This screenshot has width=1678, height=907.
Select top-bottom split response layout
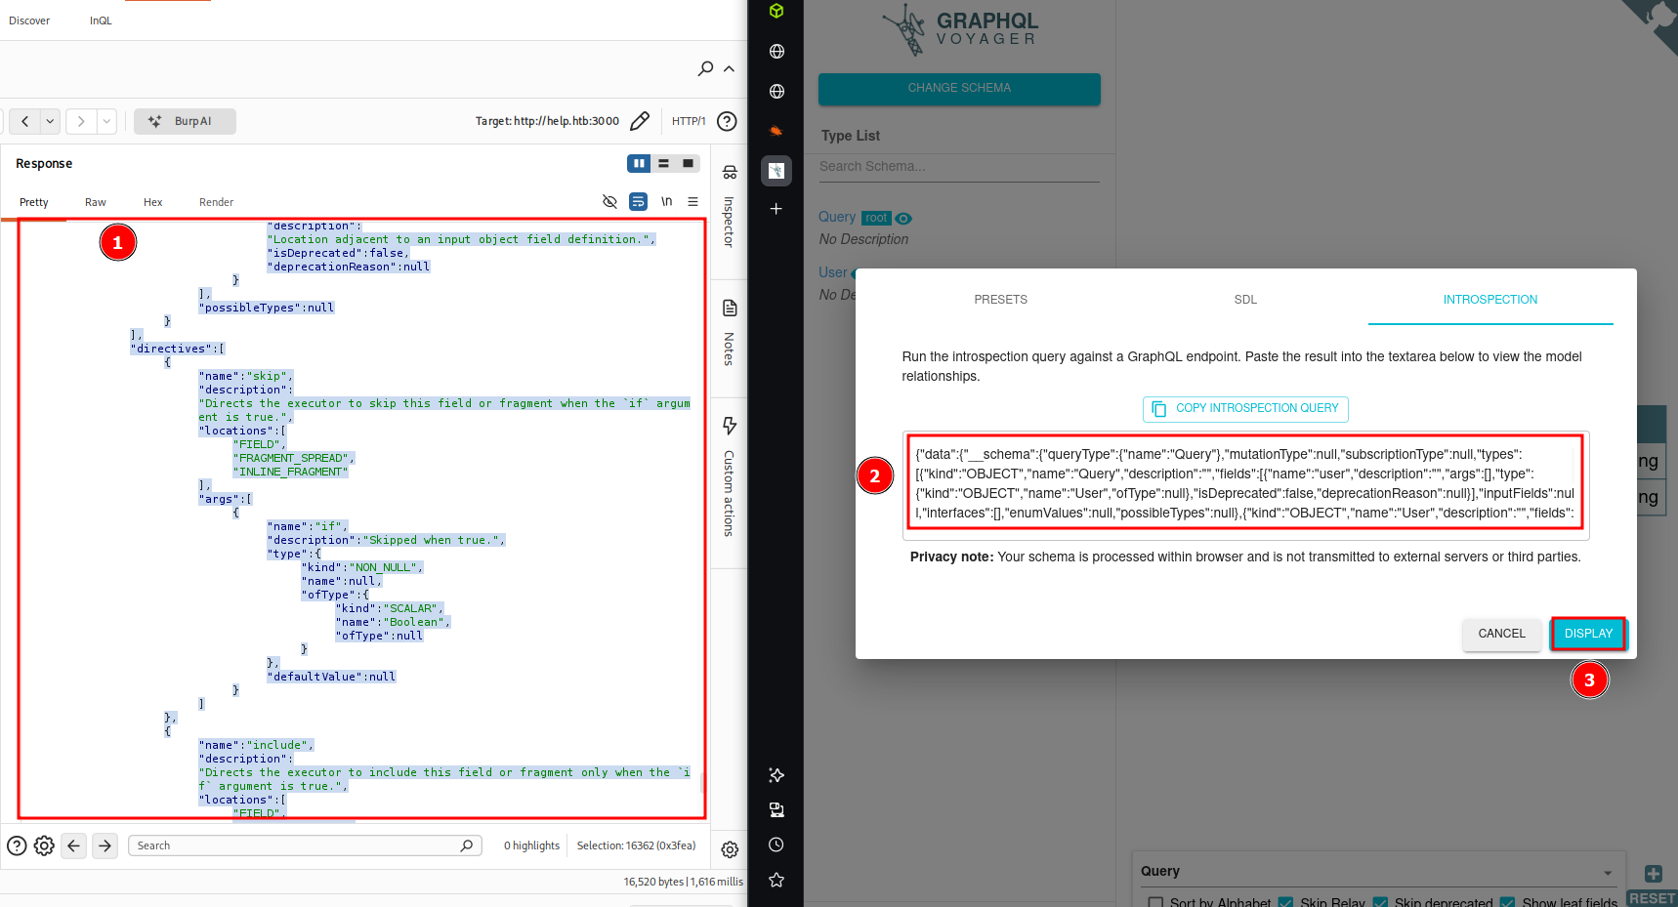point(663,163)
